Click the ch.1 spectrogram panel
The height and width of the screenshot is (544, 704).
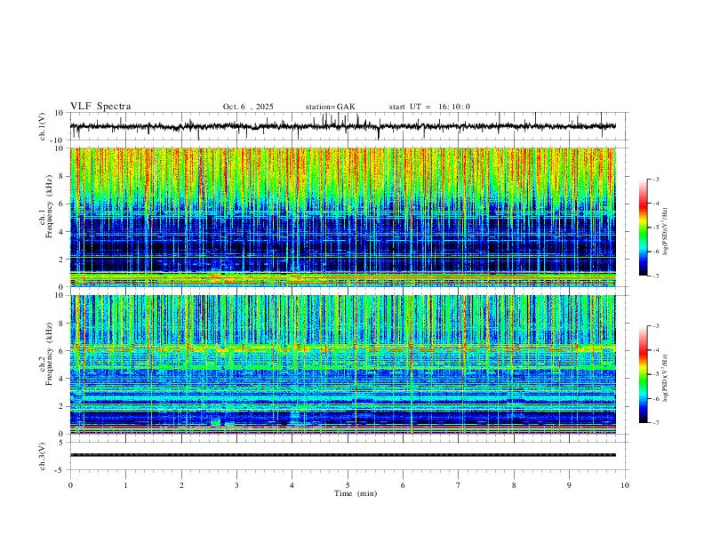click(x=342, y=217)
